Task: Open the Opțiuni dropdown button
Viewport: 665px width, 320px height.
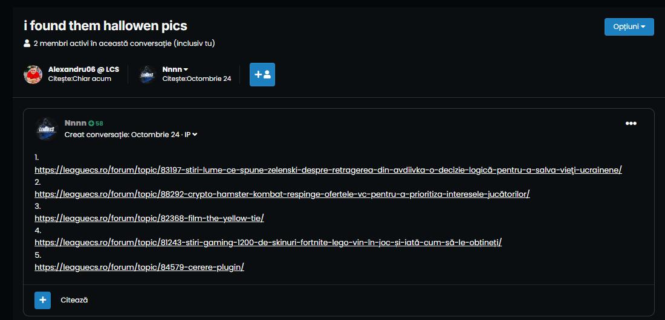Action: (629, 27)
